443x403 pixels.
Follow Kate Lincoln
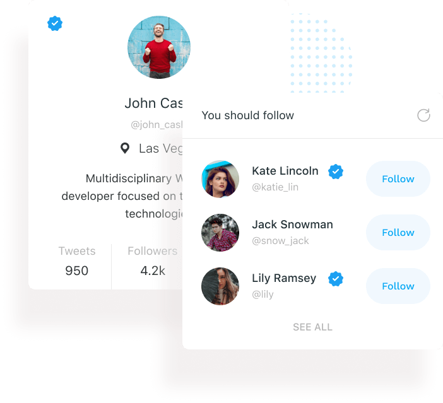click(x=398, y=178)
